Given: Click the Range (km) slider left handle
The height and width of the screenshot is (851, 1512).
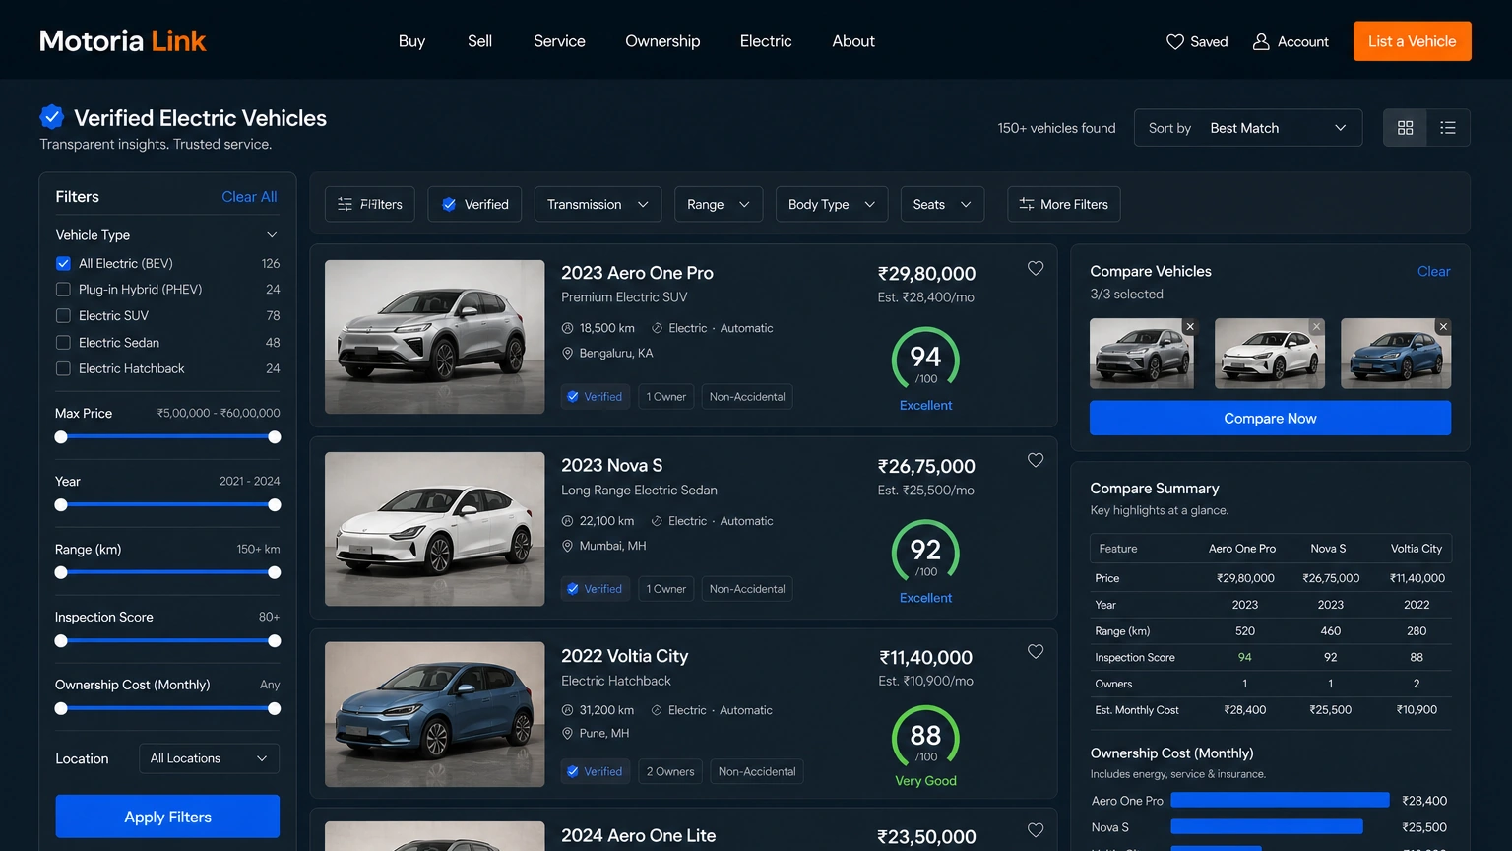Looking at the screenshot, I should point(61,573).
